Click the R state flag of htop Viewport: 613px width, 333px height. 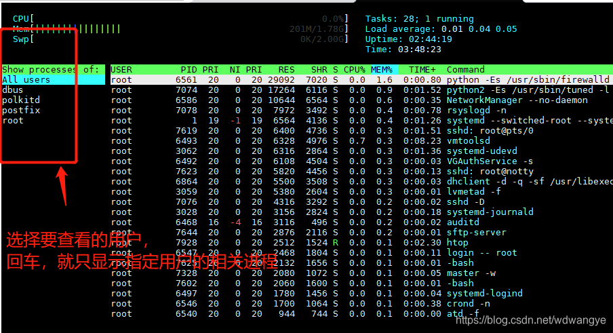336,242
